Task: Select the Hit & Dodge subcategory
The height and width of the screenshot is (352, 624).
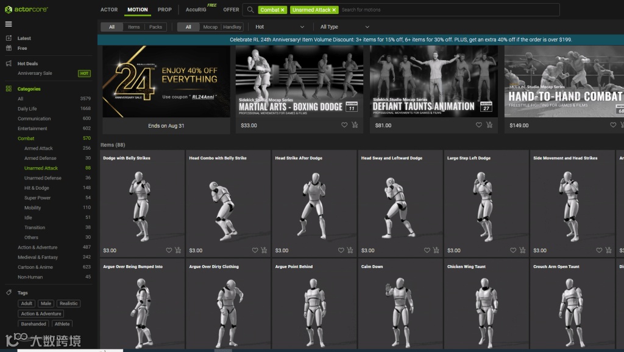Action: tap(37, 188)
